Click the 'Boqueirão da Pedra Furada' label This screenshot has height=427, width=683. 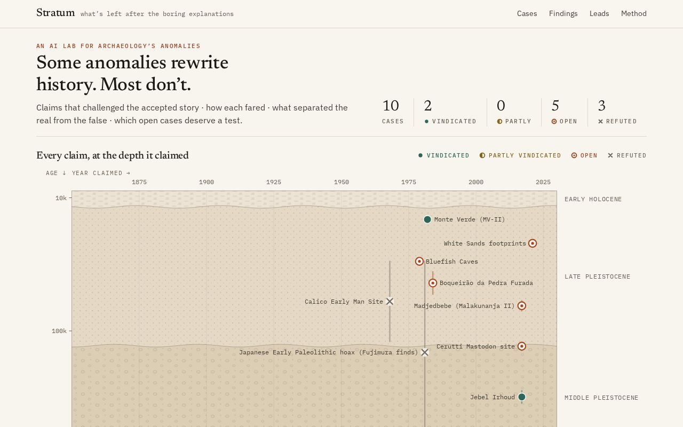click(x=486, y=283)
